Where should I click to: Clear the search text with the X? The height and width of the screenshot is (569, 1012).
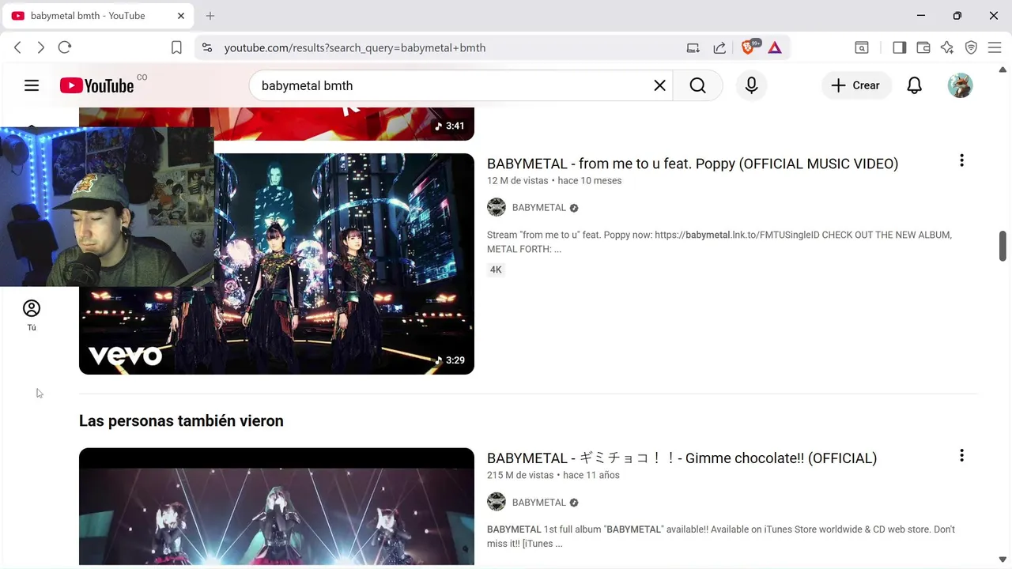point(659,85)
